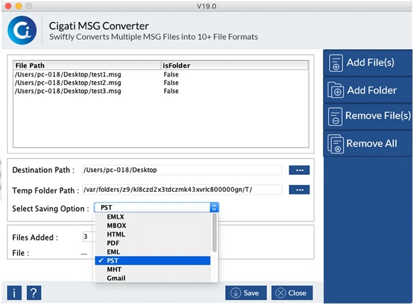The image size is (413, 304).
Task: Open the info "i" button
Action: tap(14, 293)
